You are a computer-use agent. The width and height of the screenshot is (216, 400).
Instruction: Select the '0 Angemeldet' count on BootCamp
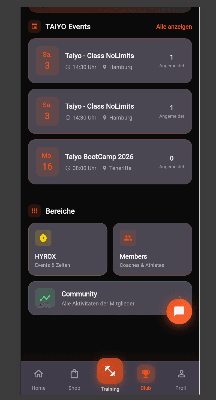(x=172, y=162)
